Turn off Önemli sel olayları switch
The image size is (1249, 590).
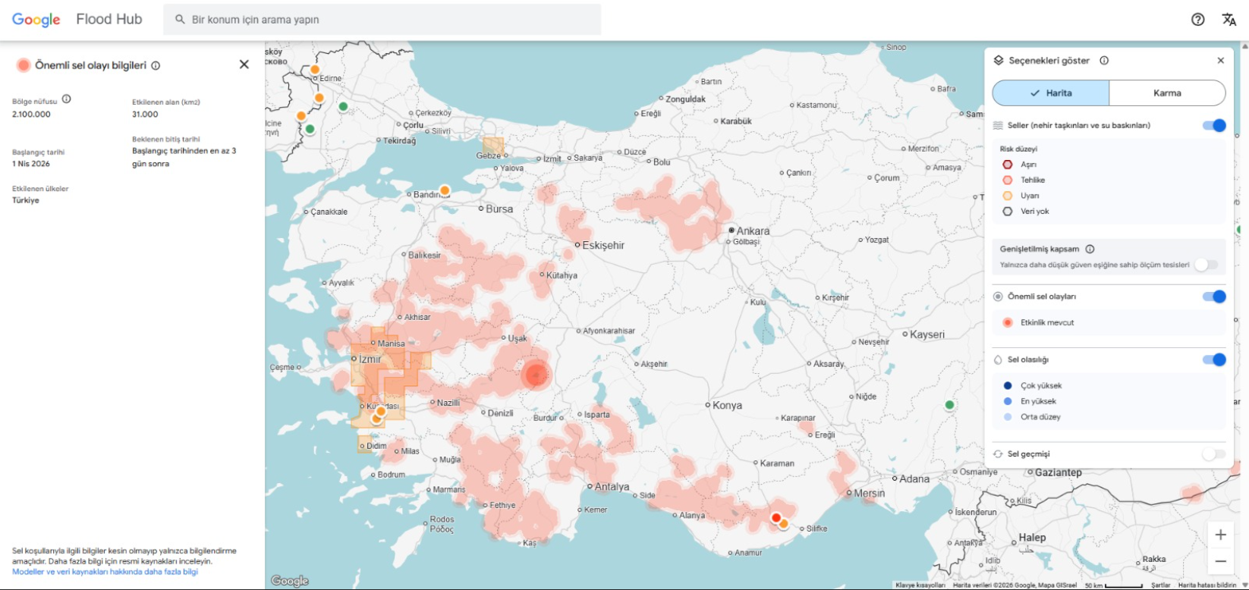pyautogui.click(x=1213, y=297)
